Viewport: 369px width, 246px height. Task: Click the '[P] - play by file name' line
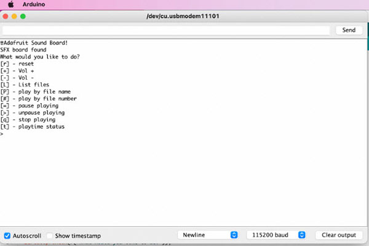[x=35, y=92]
